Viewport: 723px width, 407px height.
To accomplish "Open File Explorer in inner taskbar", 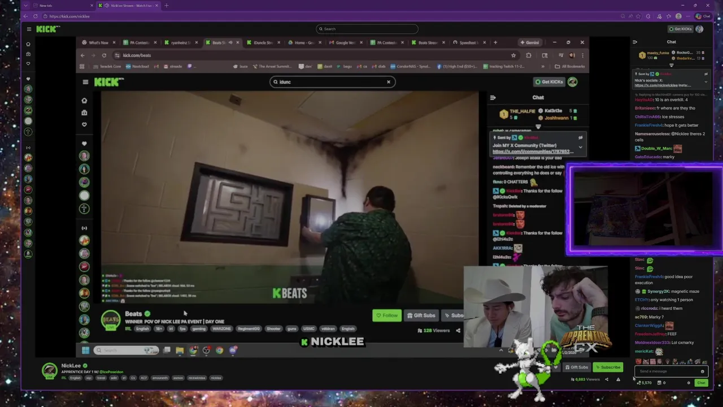I will (x=180, y=350).
